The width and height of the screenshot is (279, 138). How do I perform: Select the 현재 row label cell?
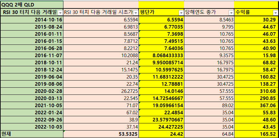[x=32, y=134]
